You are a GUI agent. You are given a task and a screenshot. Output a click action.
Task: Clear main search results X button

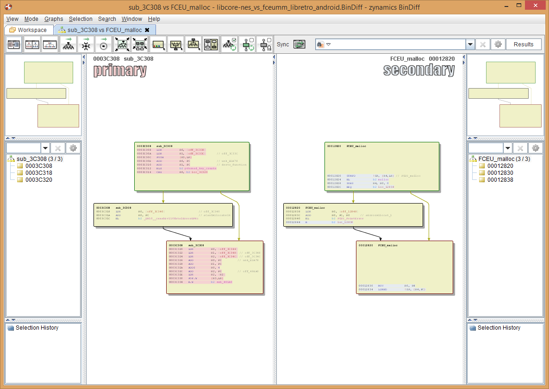pyautogui.click(x=482, y=45)
